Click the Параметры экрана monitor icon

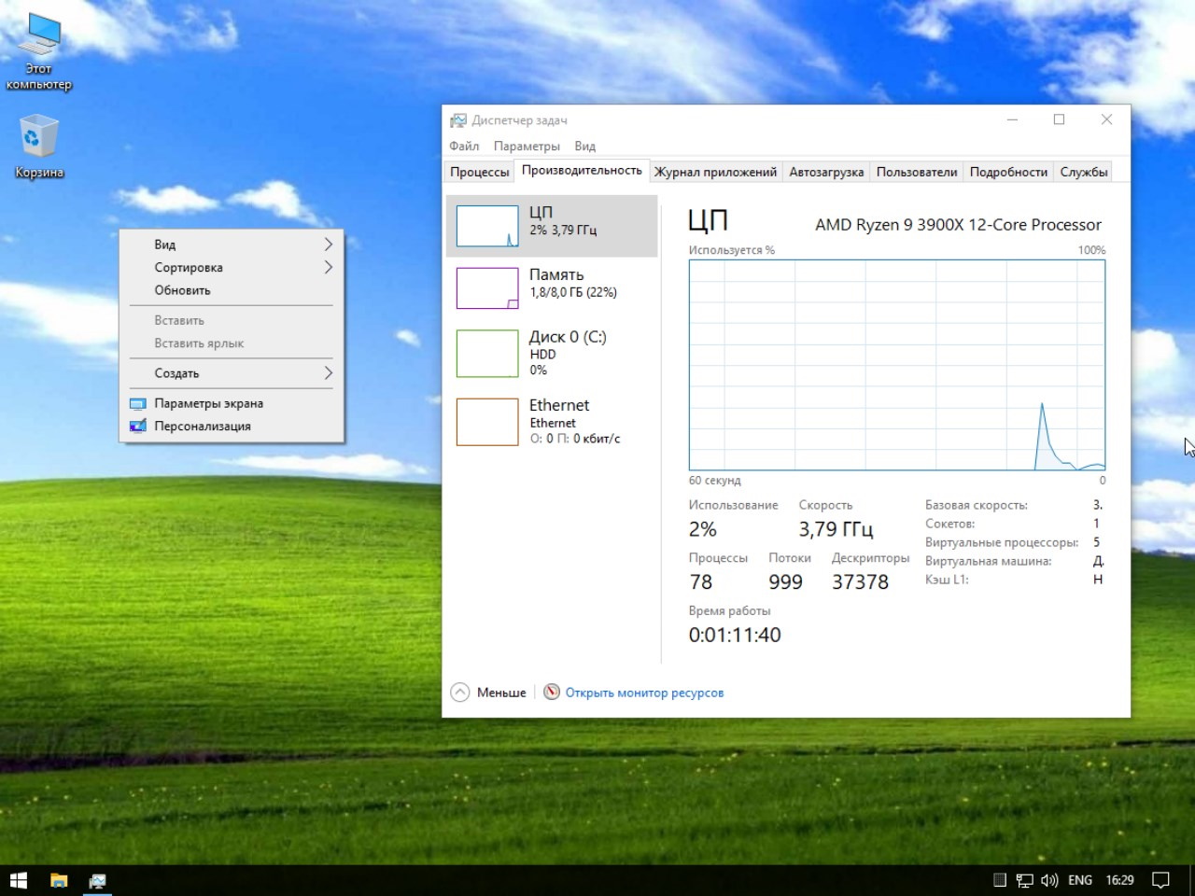click(138, 404)
